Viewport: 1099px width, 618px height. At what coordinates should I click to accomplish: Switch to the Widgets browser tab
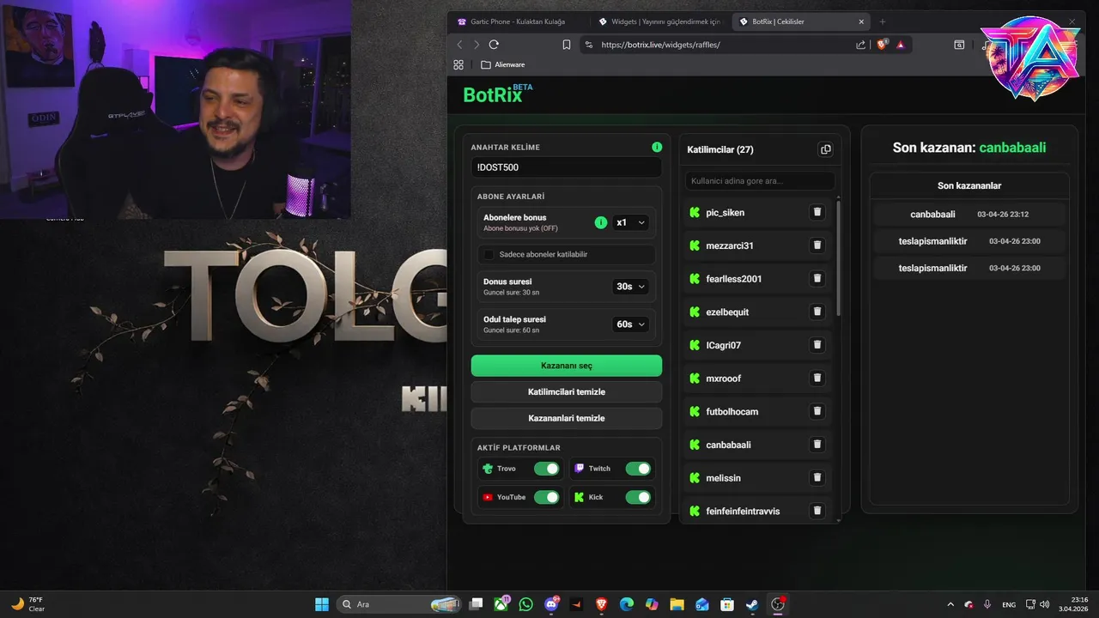(x=660, y=21)
